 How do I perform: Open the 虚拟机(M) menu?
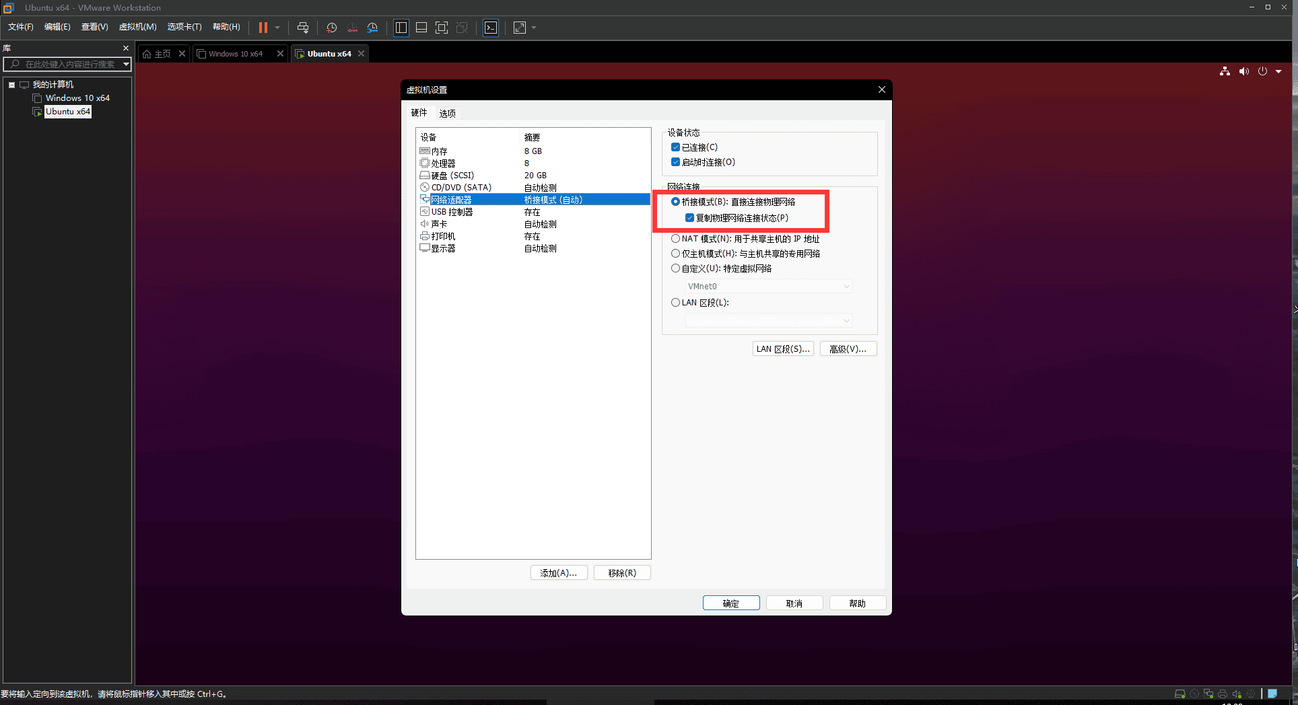(x=137, y=27)
